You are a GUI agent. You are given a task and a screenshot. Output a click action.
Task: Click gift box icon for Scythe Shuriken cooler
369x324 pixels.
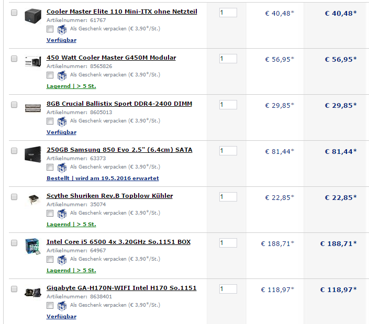(62, 214)
